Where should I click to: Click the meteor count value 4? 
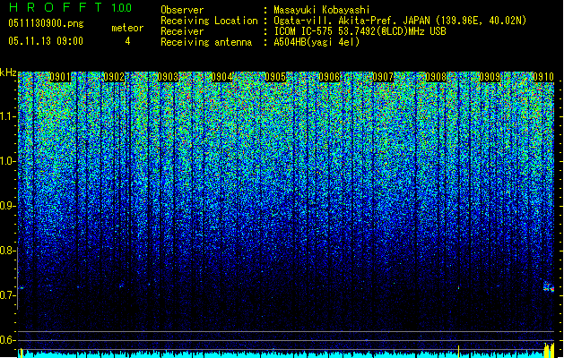click(x=127, y=41)
